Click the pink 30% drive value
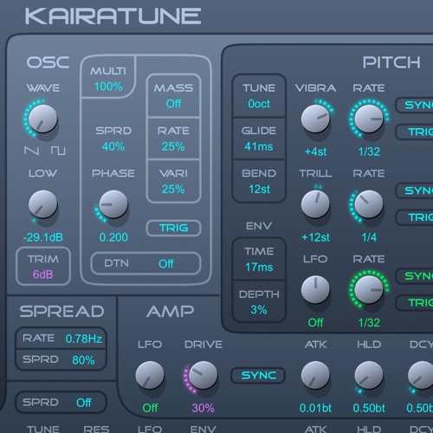The width and height of the screenshot is (433, 433). coord(203,408)
